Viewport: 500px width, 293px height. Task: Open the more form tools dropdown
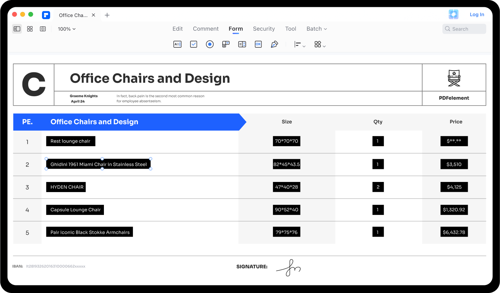(320, 44)
